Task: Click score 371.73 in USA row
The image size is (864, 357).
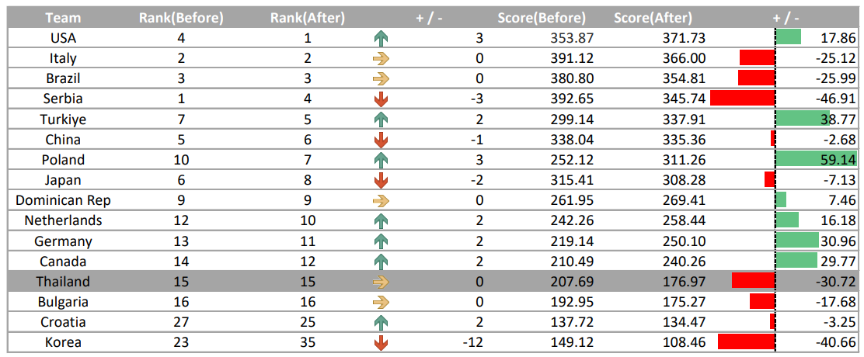Action: (x=684, y=38)
